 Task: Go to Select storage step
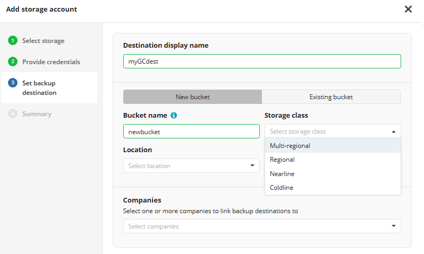(43, 41)
